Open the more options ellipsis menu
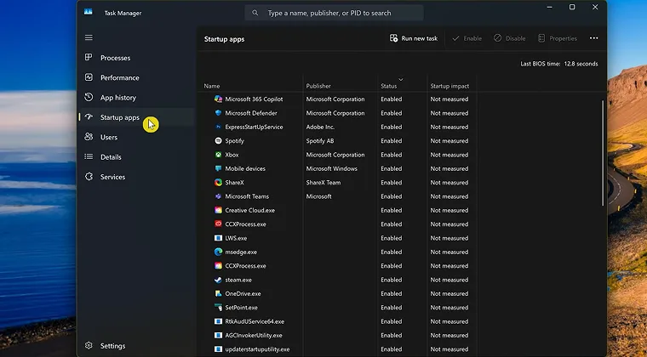Image resolution: width=647 pixels, height=357 pixels. [593, 38]
